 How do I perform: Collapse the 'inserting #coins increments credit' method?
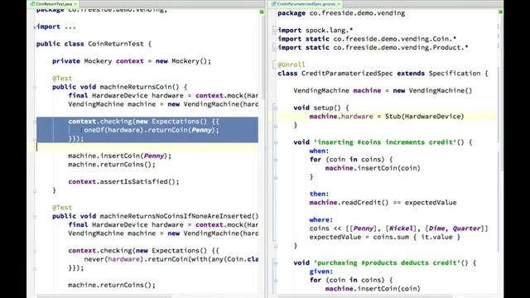tap(275, 142)
